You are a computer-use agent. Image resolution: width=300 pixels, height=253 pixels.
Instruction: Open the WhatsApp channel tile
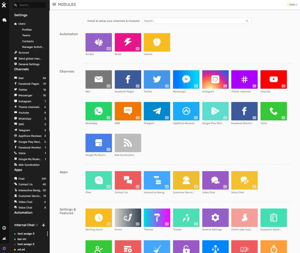99,111
